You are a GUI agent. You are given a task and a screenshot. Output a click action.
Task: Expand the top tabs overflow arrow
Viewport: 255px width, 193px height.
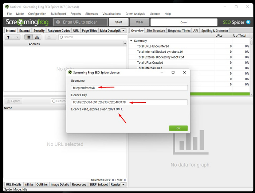pyautogui.click(x=123, y=31)
